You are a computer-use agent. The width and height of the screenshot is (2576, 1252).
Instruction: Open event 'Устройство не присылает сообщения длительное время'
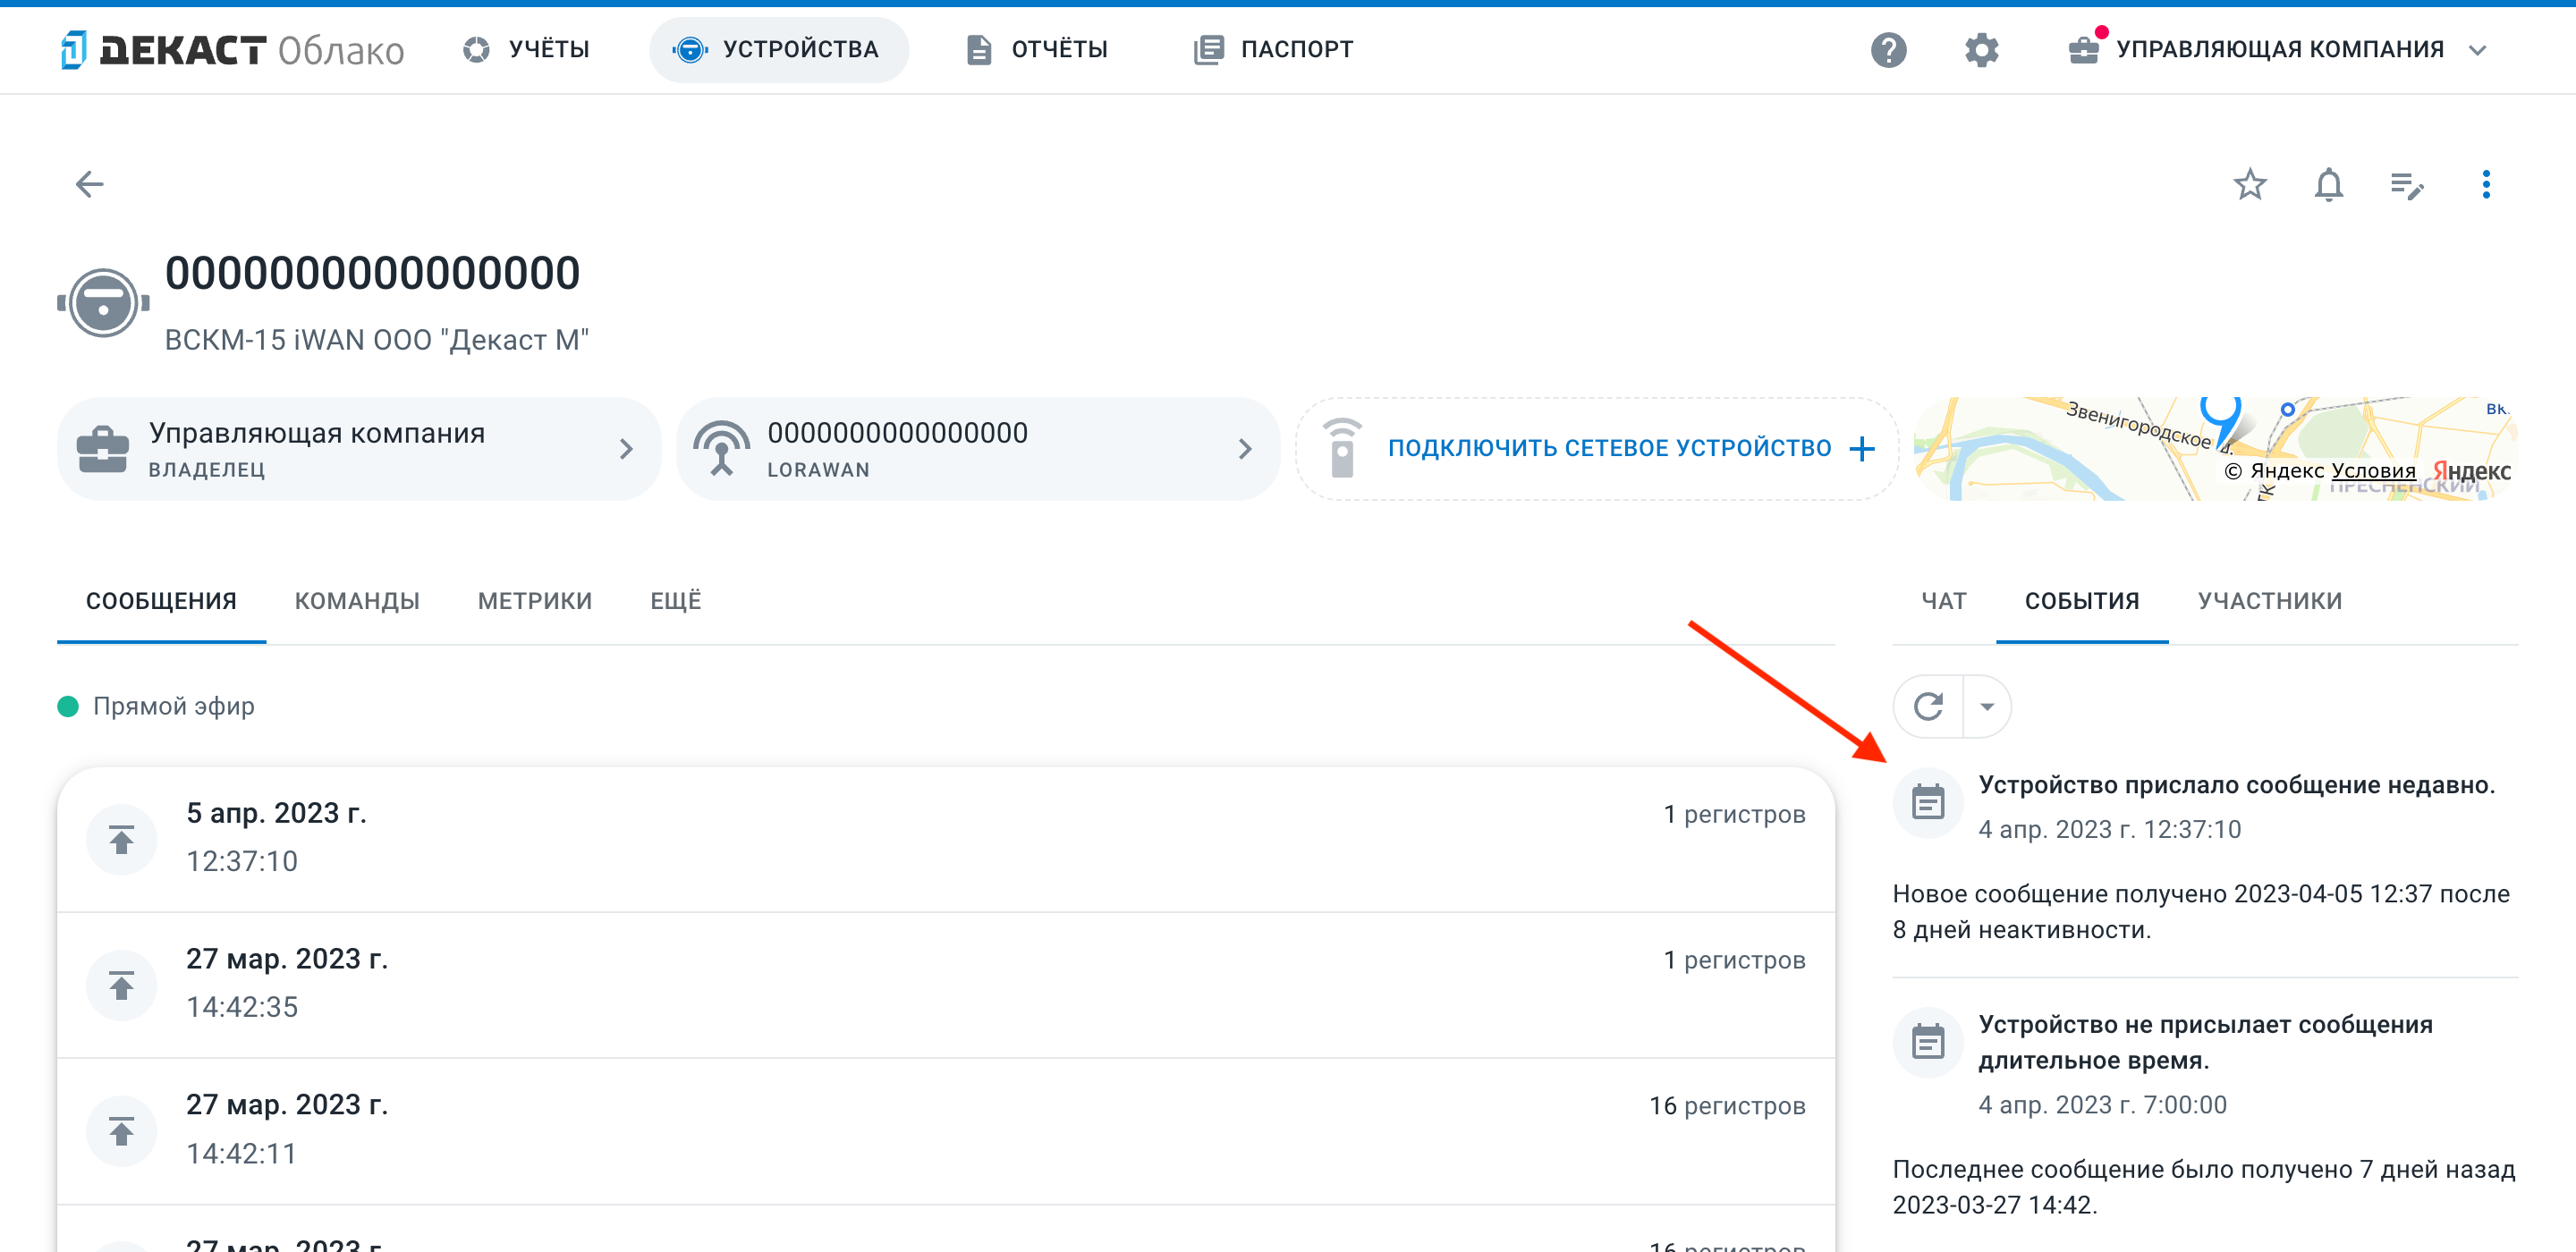point(2205,1042)
